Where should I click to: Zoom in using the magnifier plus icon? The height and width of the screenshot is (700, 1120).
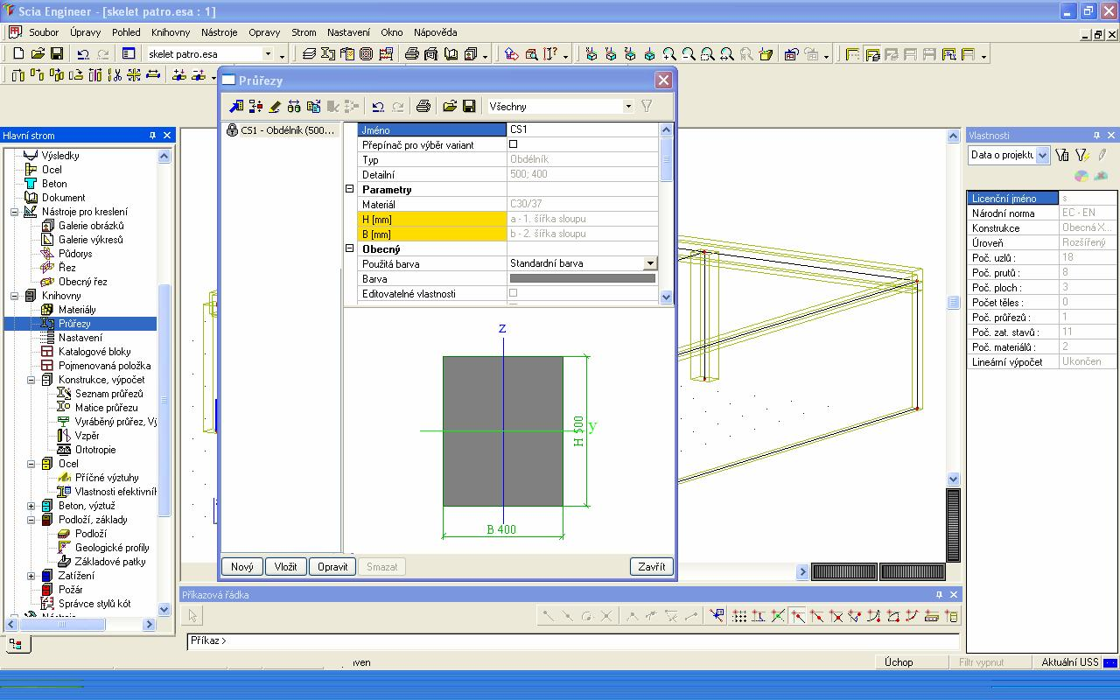point(669,54)
